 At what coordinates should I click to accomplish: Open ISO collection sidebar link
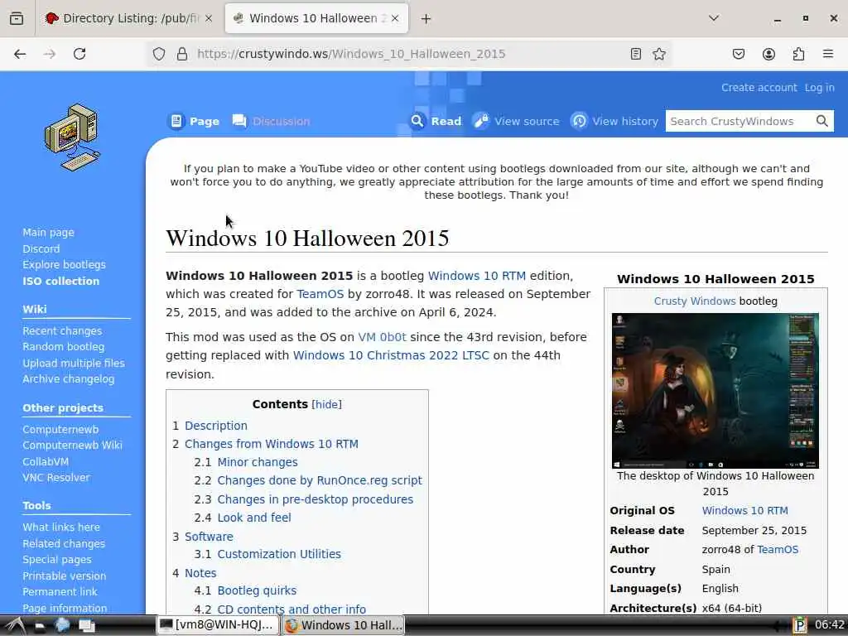[x=61, y=282]
